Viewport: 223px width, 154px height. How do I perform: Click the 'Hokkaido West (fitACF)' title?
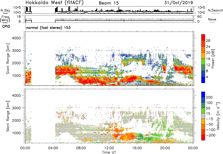pyautogui.click(x=54, y=3)
